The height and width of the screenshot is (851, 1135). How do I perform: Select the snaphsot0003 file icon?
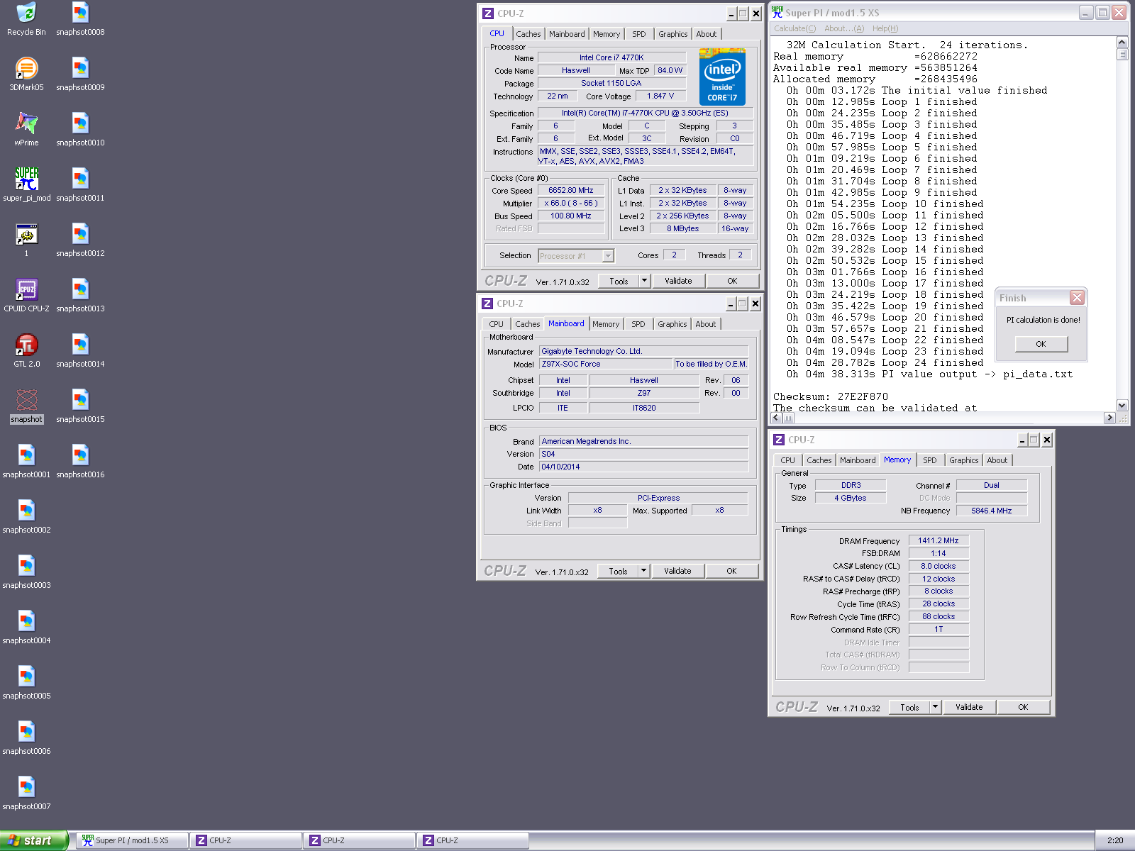pyautogui.click(x=26, y=572)
